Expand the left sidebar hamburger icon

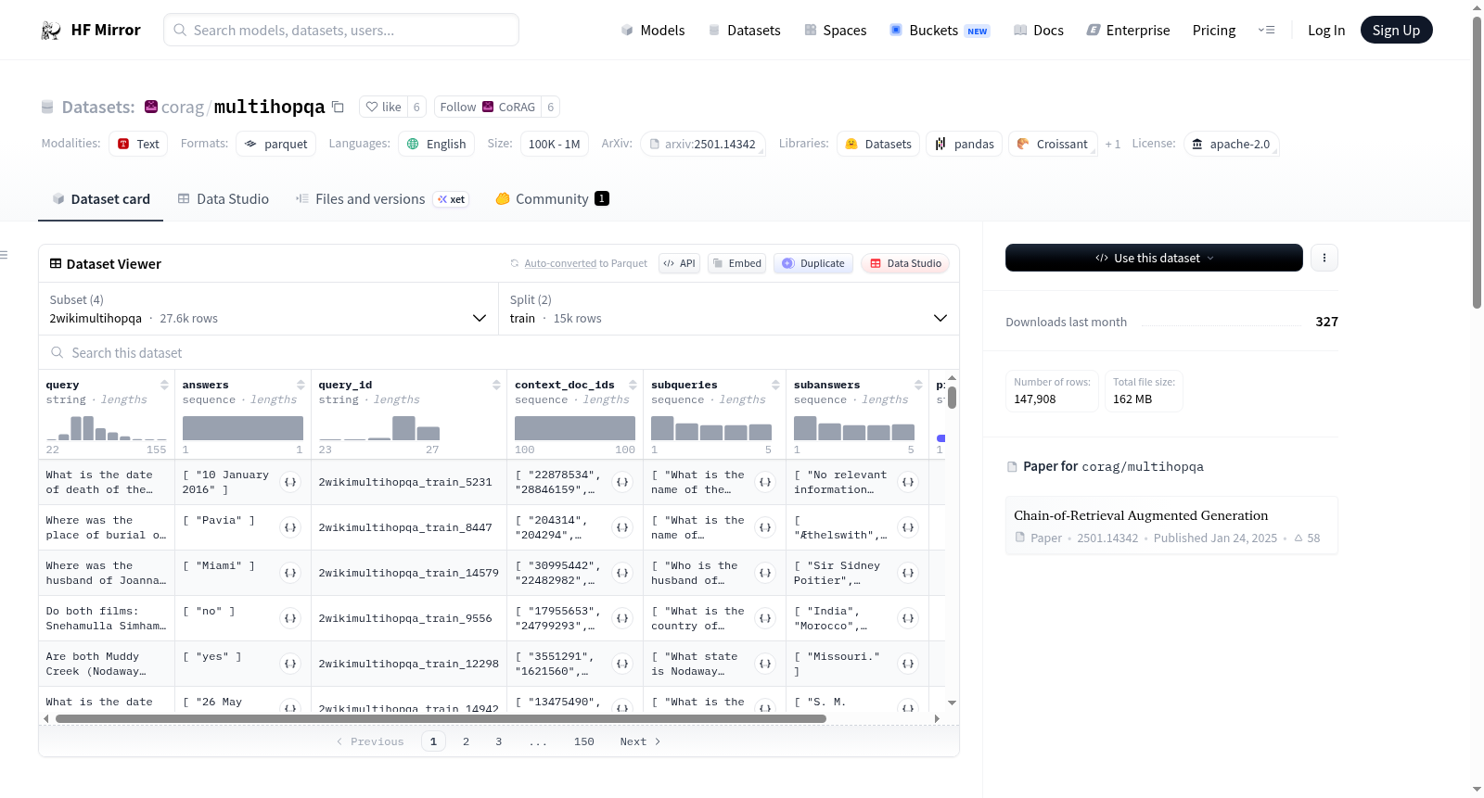click(4, 255)
